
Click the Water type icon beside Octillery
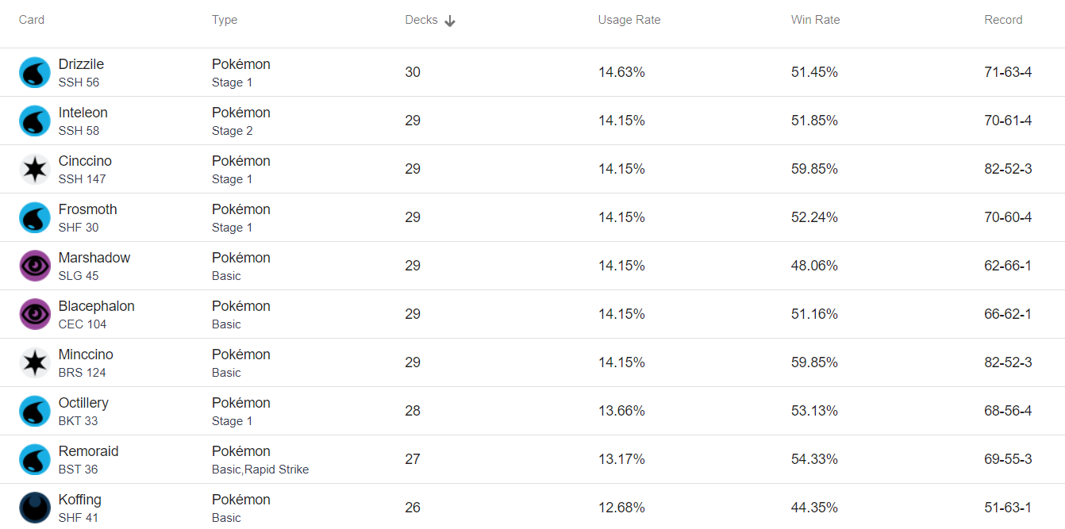35,411
